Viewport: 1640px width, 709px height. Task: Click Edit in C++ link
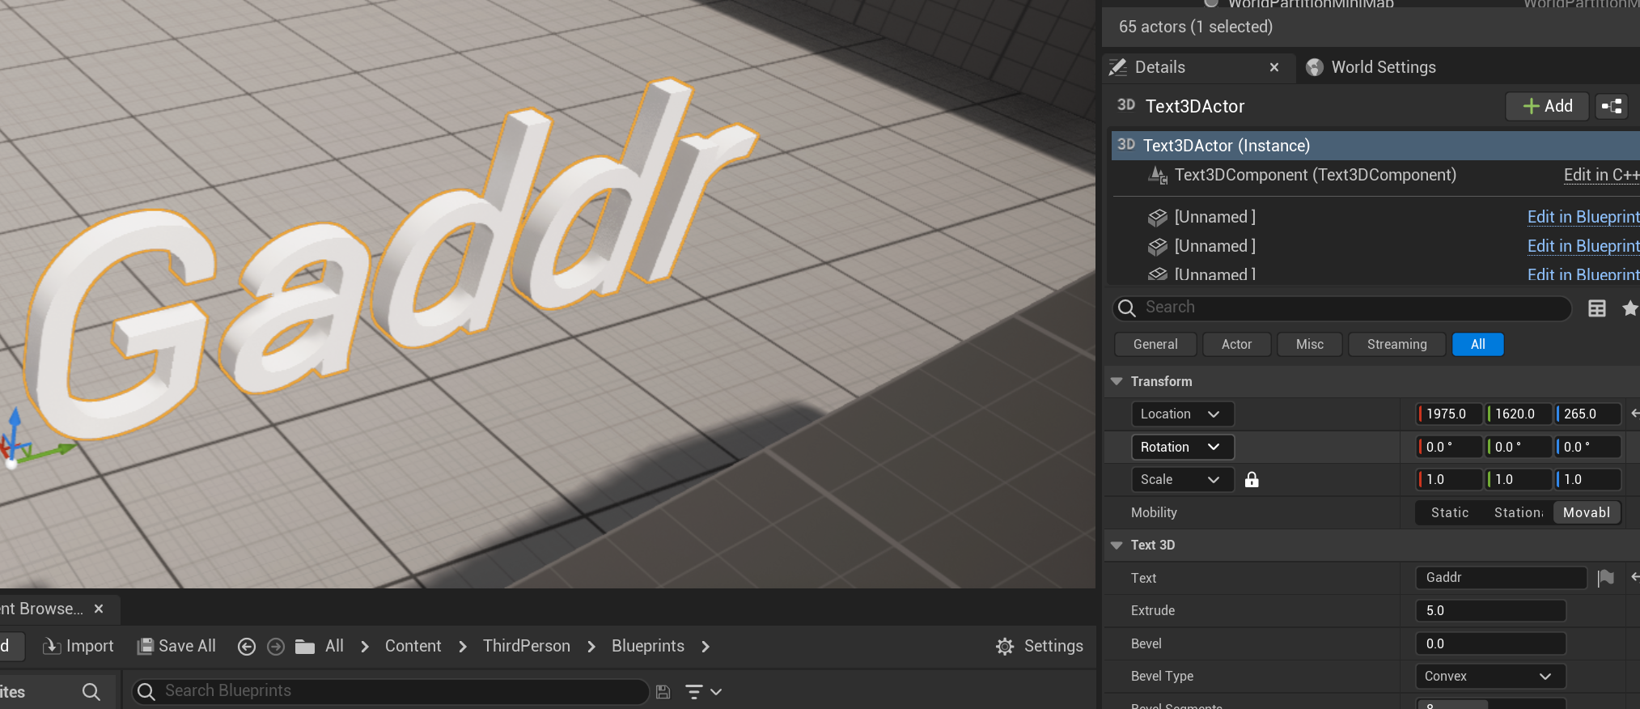click(1600, 175)
